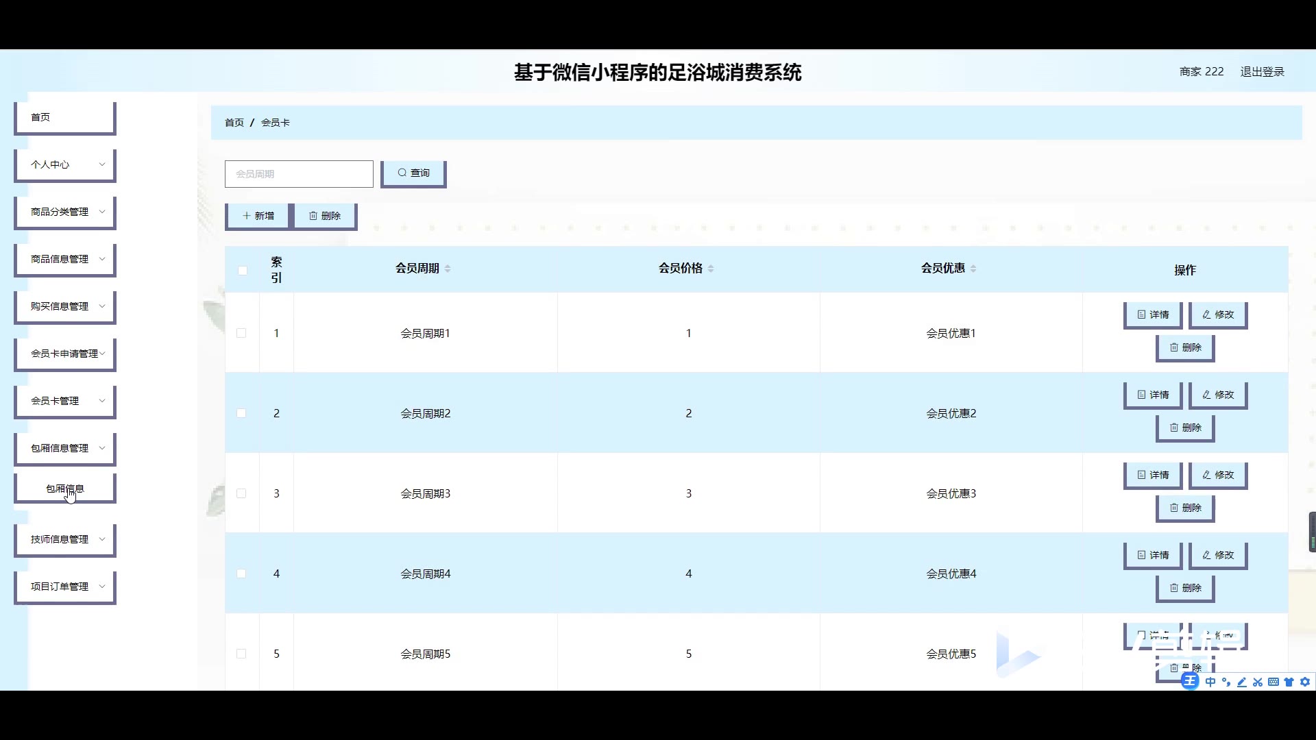Check the checkbox for row 1

click(x=241, y=333)
